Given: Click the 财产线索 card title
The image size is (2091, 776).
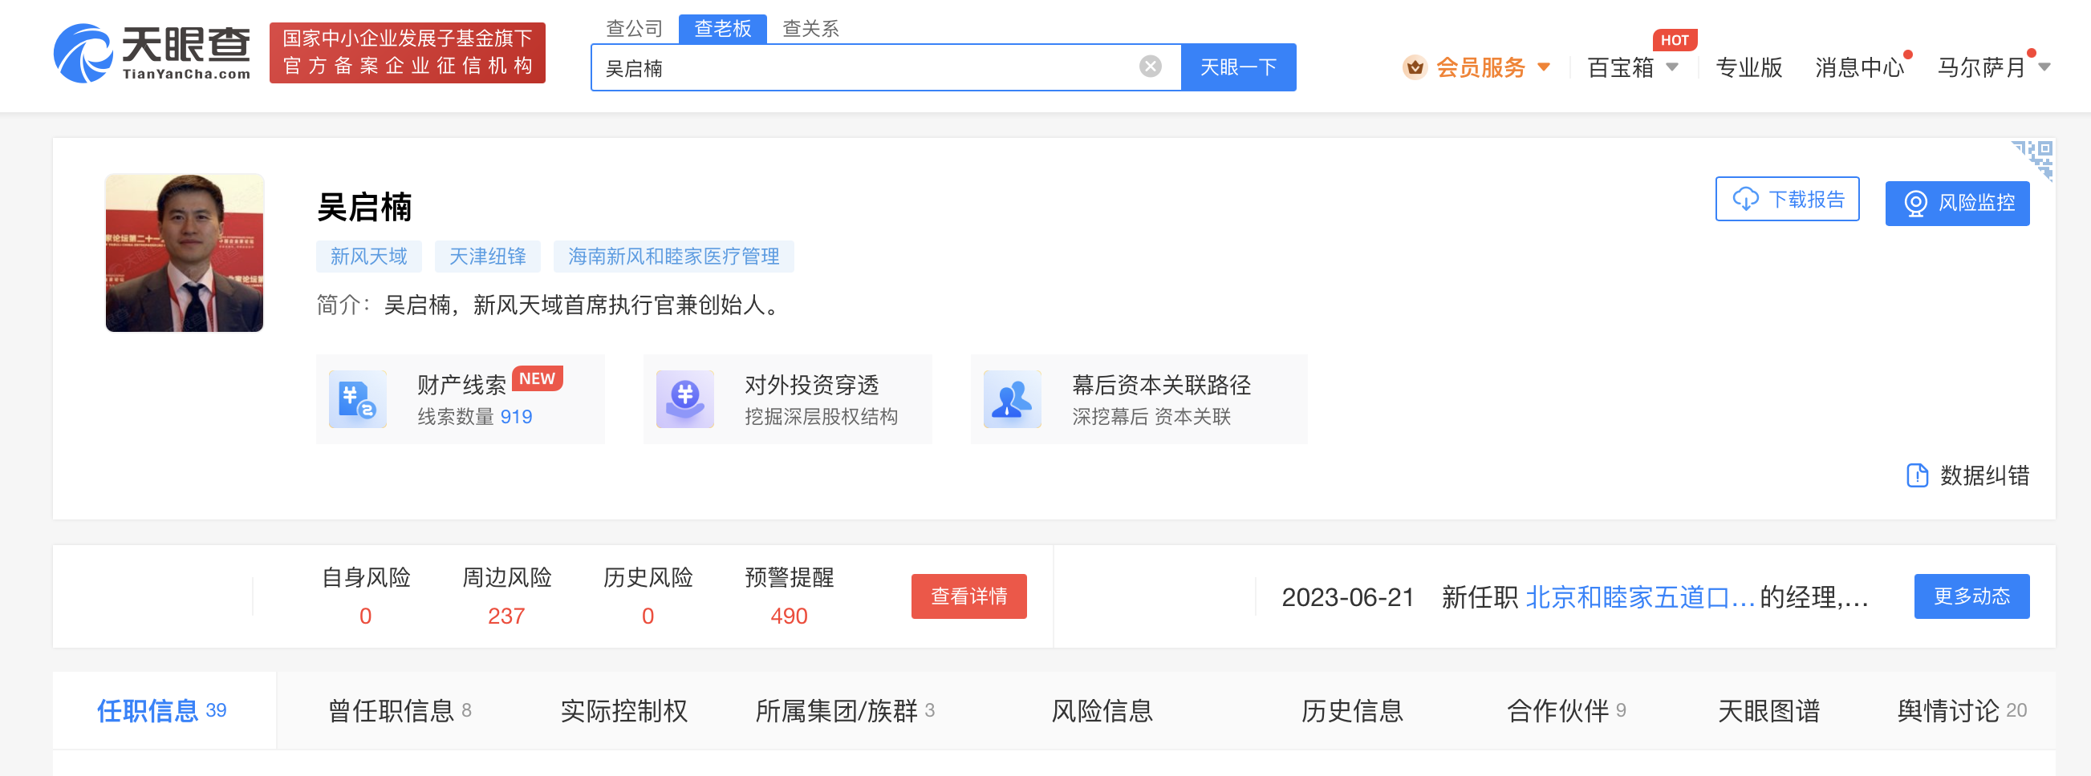Looking at the screenshot, I should point(461,384).
